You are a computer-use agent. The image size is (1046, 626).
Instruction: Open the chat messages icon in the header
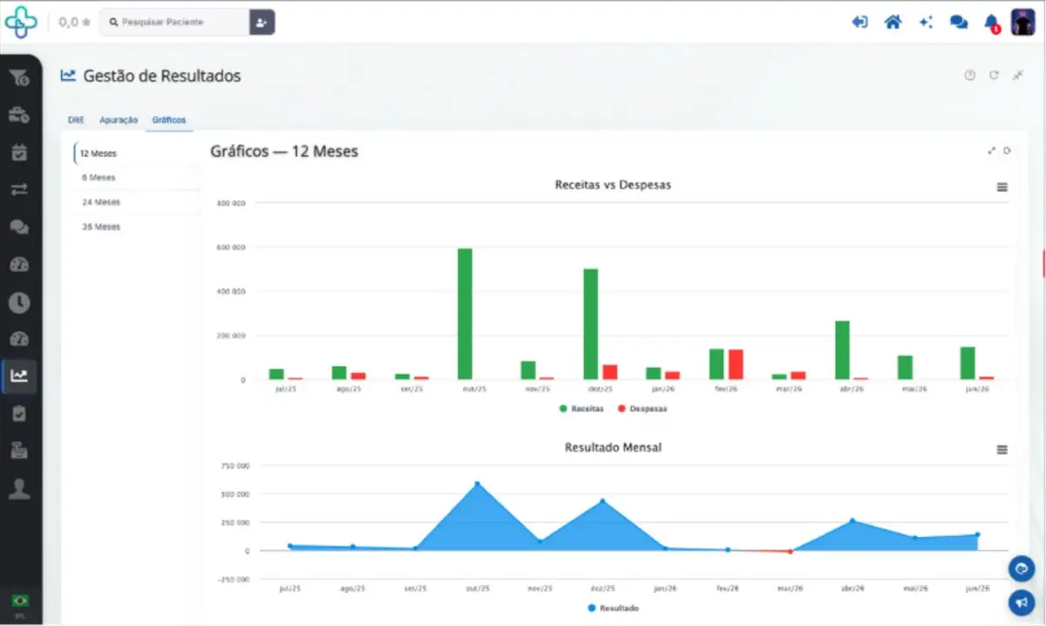(959, 22)
